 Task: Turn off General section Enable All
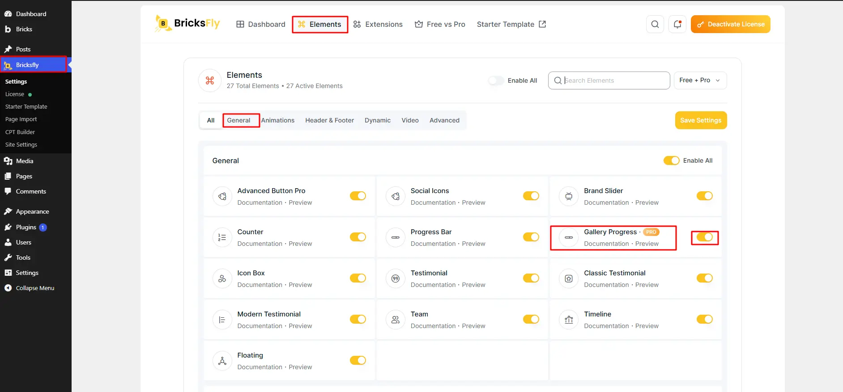coord(671,160)
